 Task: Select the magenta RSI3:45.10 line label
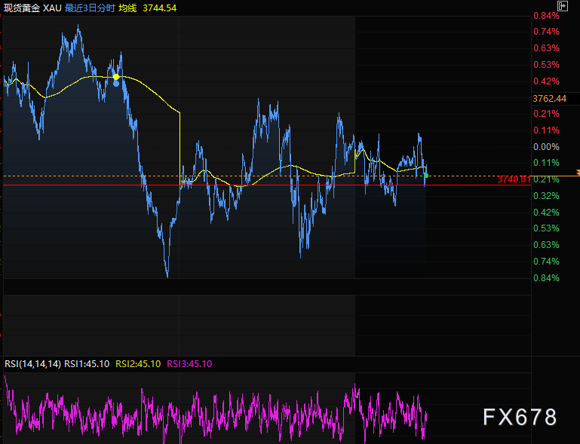189,363
